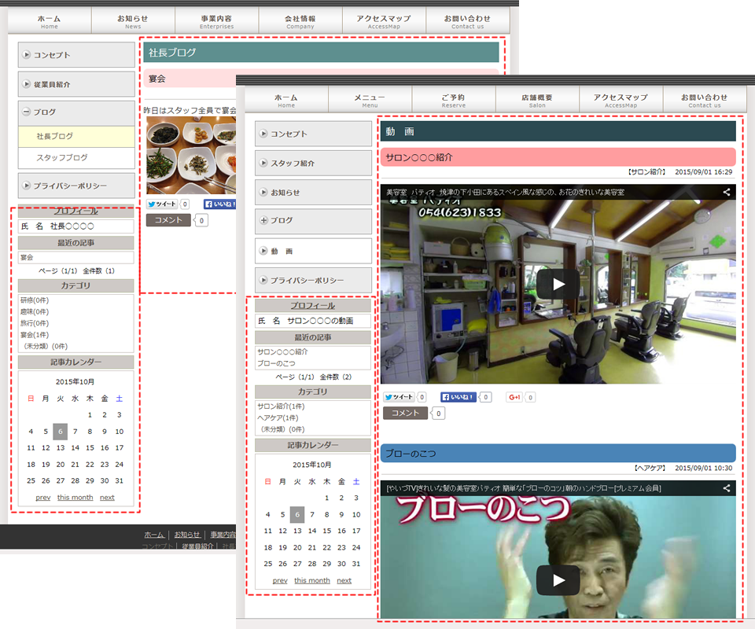Play the サロン○○○紹介 salon video
This screenshot has height=629, width=755.
coord(558,284)
